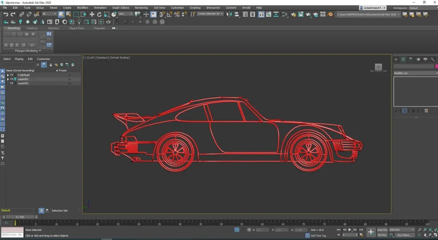Click the Mirror tool icon
The width and height of the screenshot is (438, 240).
pos(229,14)
